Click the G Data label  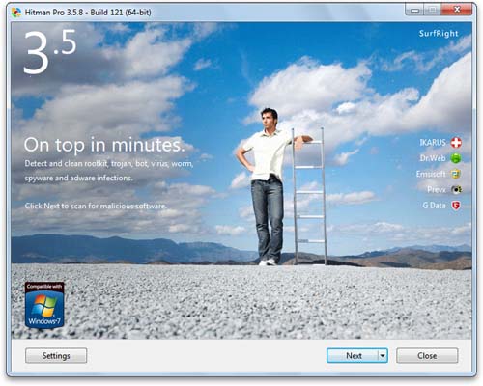pos(434,206)
